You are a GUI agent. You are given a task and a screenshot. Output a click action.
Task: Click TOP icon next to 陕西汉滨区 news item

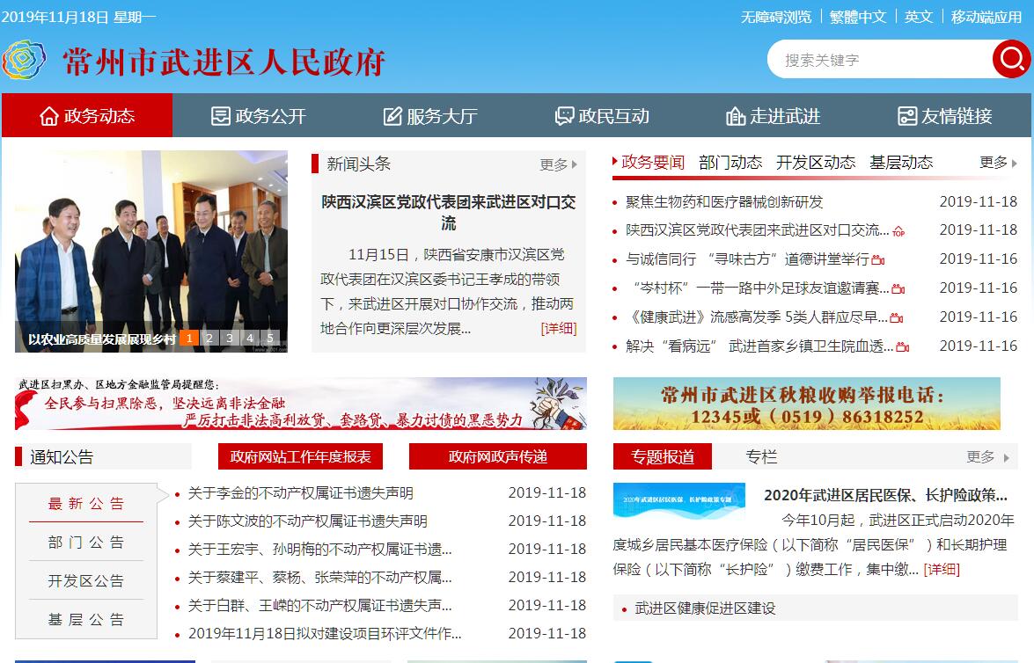898,231
